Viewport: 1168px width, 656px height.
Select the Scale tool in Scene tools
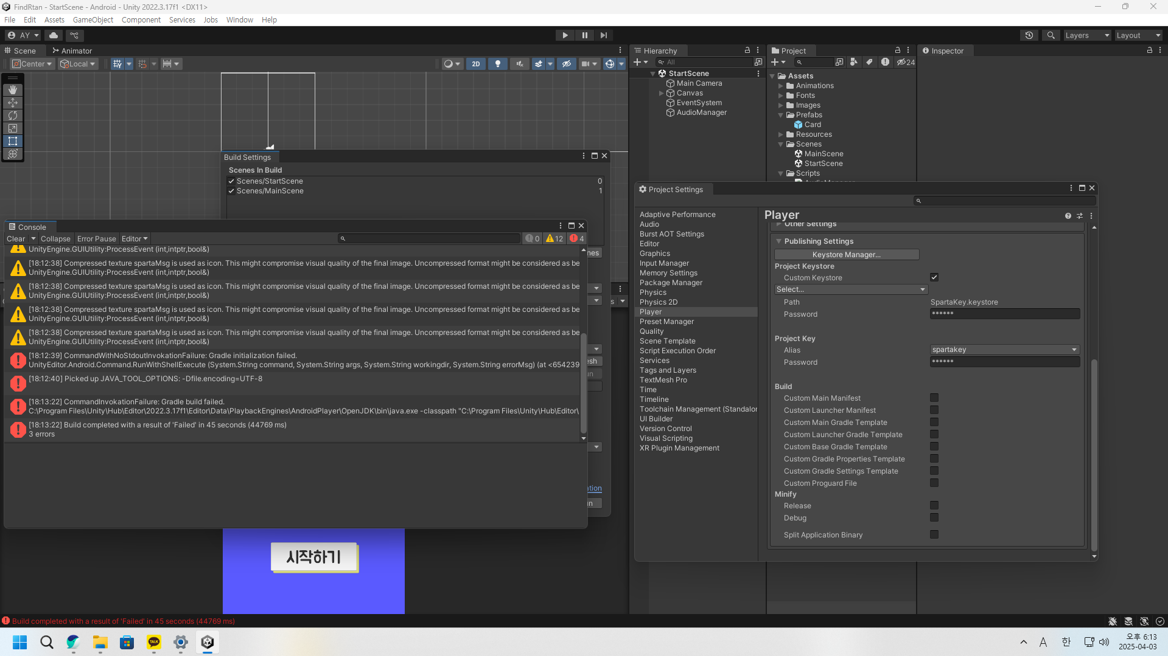[13, 128]
